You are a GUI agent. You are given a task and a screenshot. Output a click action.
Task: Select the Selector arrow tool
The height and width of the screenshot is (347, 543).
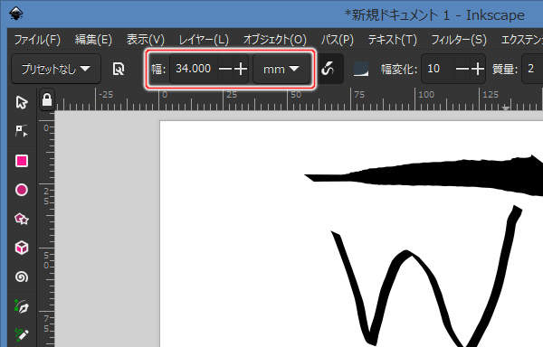point(22,102)
